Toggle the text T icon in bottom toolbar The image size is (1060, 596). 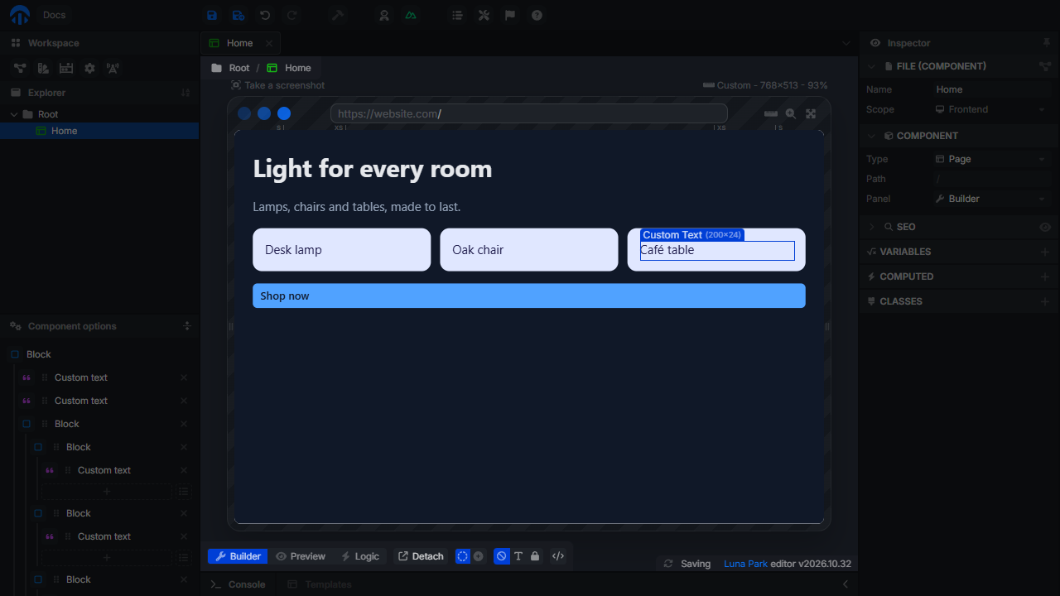pos(518,556)
